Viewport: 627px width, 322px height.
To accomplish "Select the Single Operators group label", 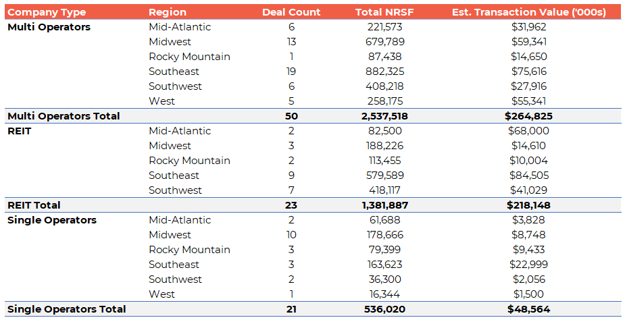I will coord(52,220).
